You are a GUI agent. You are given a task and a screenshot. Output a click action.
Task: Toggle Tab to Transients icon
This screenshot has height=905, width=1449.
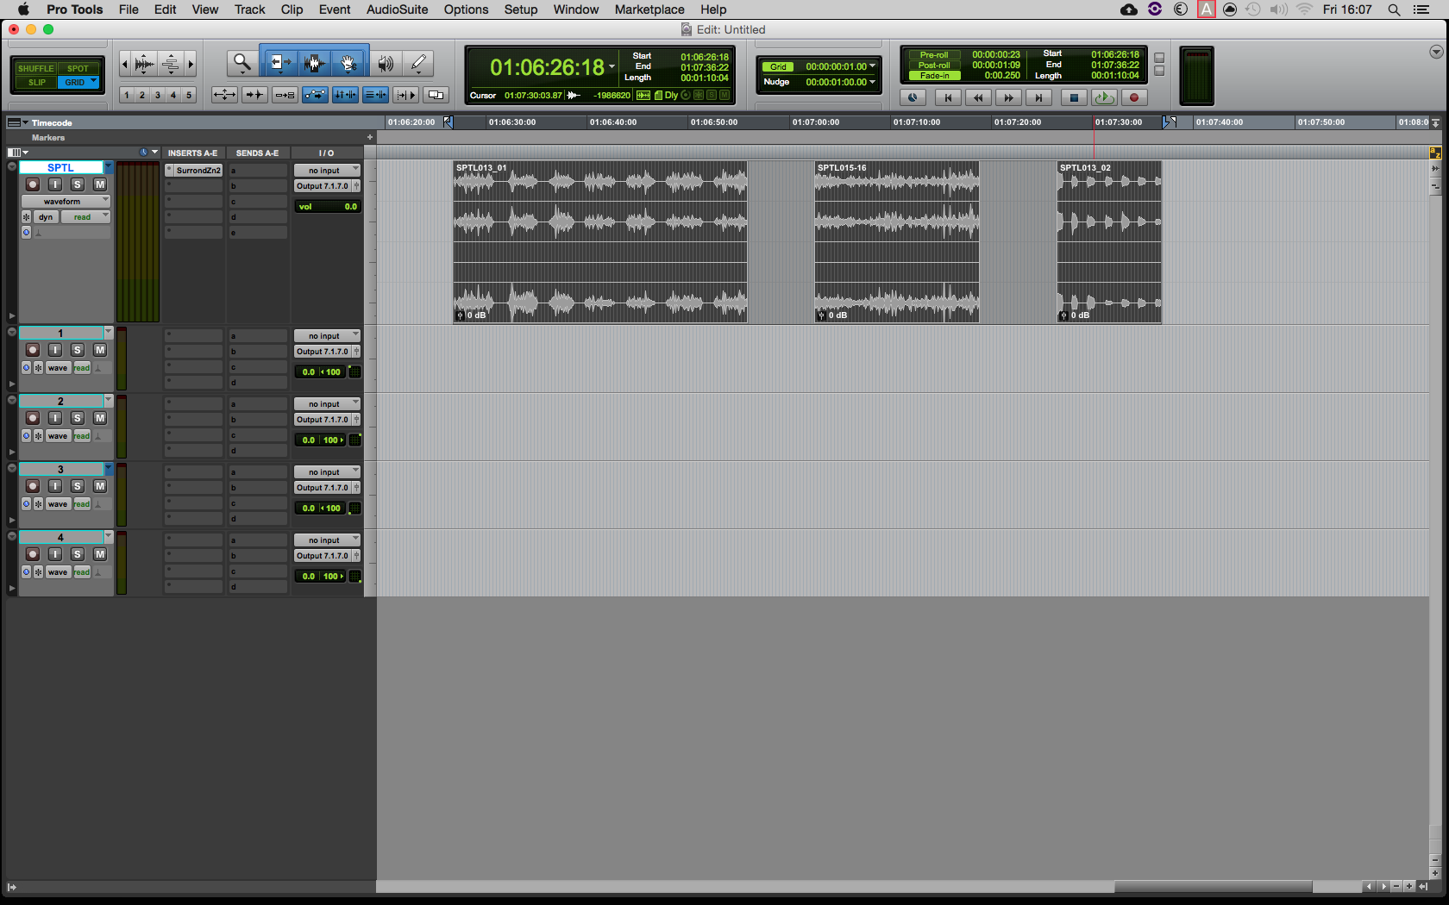pyautogui.click(x=254, y=95)
